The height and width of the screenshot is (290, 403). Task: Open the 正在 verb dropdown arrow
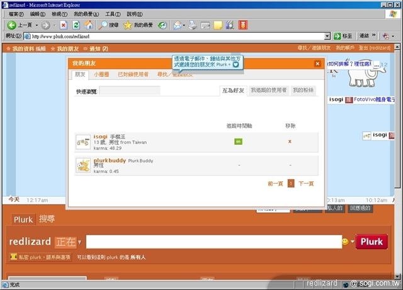[80, 242]
